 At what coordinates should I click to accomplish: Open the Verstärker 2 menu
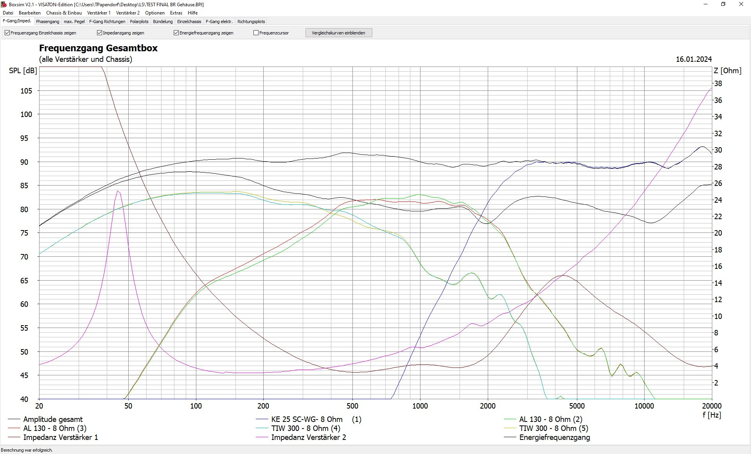click(x=128, y=13)
